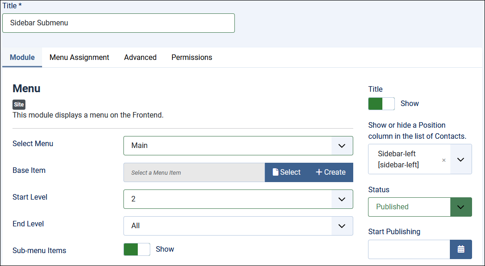Viewport: 485px width, 266px height.
Task: Click the Select button for Base Item
Action: pos(287,172)
